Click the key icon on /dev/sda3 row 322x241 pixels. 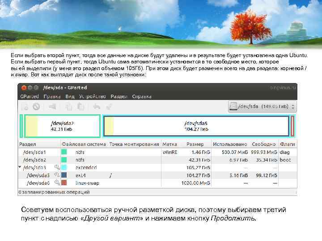click(57, 167)
